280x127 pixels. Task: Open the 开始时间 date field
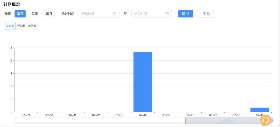coord(99,14)
